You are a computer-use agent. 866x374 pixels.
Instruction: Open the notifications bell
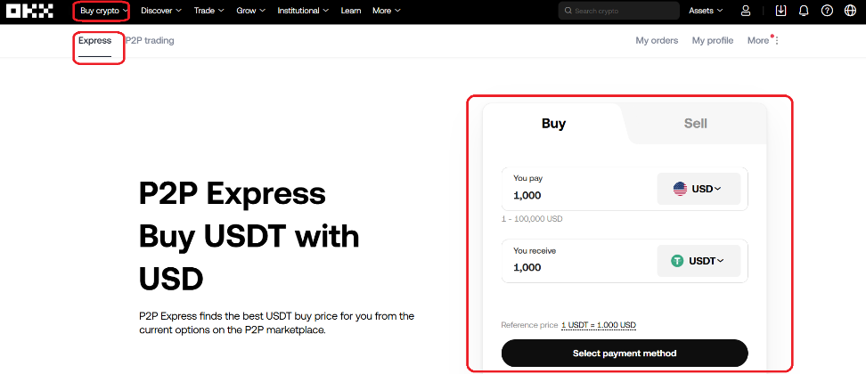804,11
